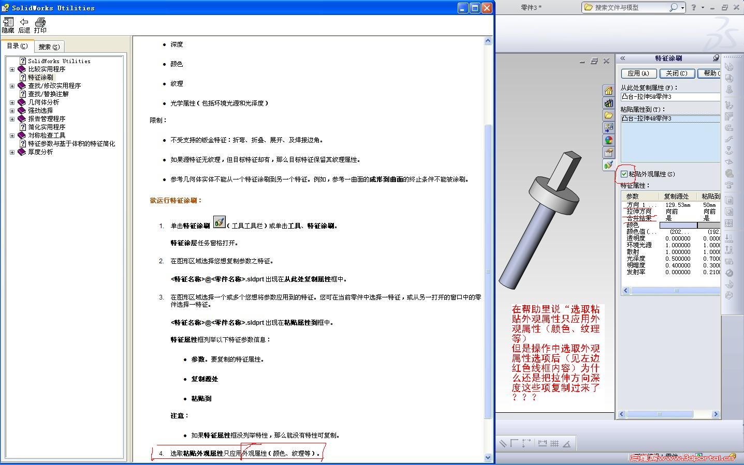This screenshot has height=465, width=744.
Task: Click the source color swatch in 颜色 row
Action: 678,225
